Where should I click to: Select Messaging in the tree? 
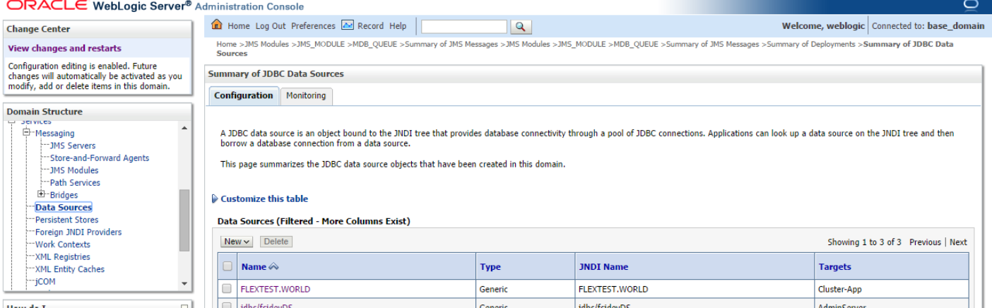pyautogui.click(x=55, y=134)
